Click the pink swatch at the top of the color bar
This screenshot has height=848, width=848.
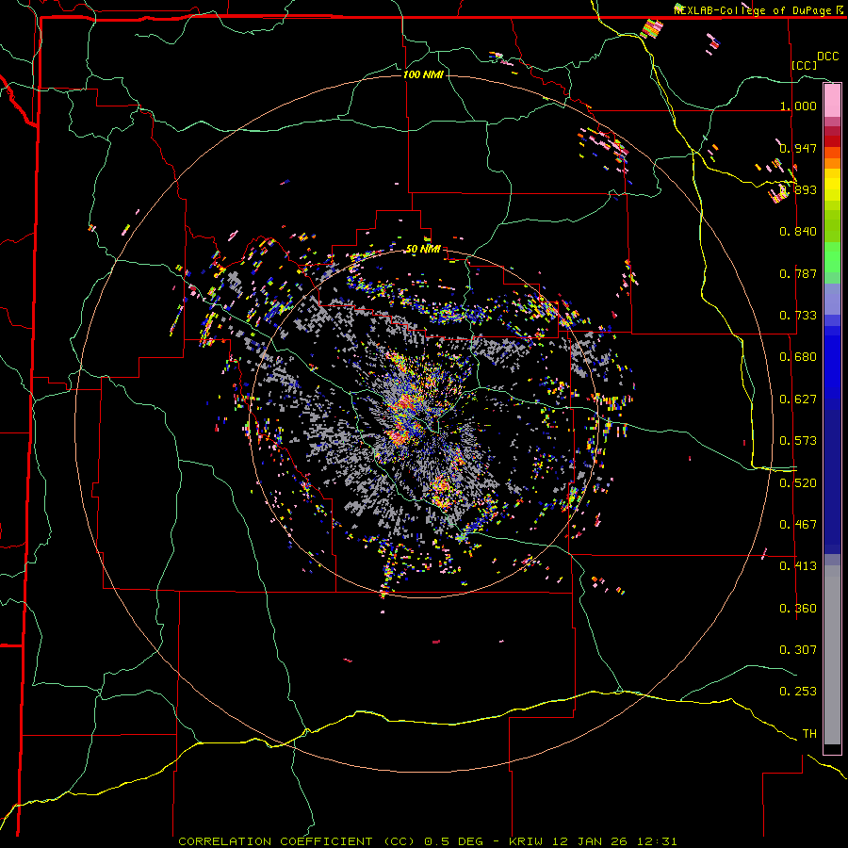click(x=832, y=100)
